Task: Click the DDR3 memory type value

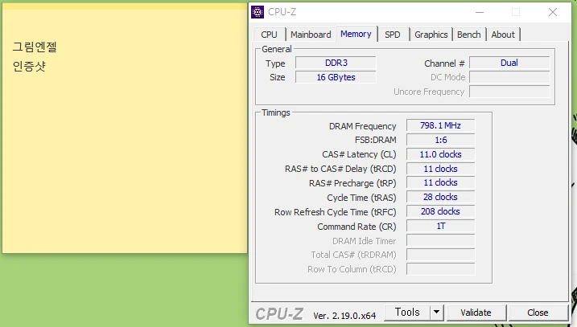Action: pos(336,63)
